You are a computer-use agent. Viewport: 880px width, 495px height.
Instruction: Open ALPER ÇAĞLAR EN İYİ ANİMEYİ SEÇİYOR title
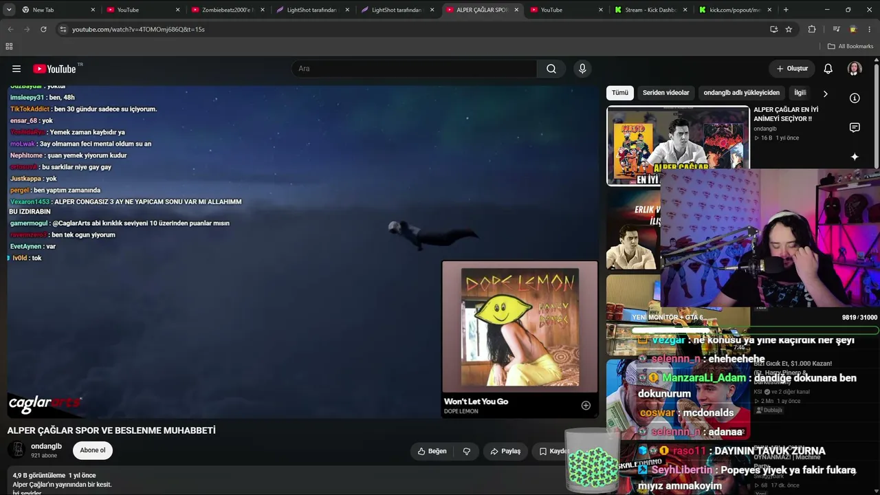tap(786, 114)
